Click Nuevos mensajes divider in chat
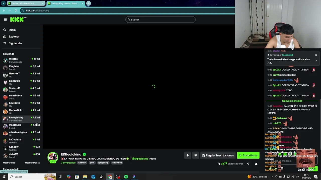321x180 pixels. [x=292, y=101]
